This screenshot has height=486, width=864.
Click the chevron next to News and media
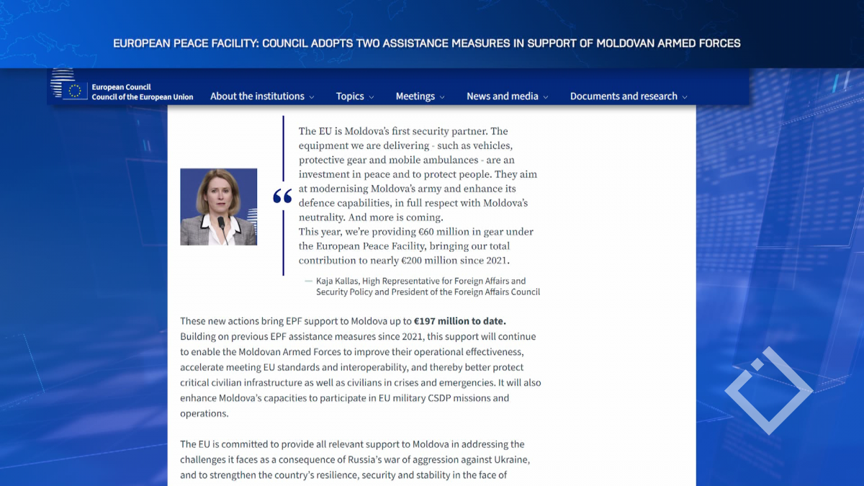tap(546, 97)
